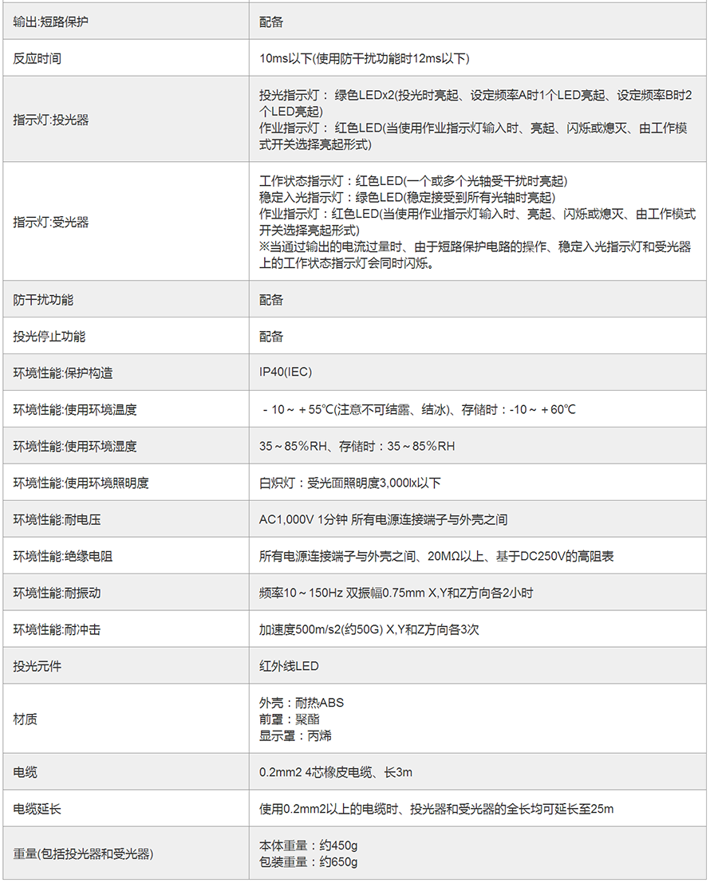Screen dimensions: 710x883
Task: Select the 指示灯:投光器 label cell
Action: coord(51,120)
